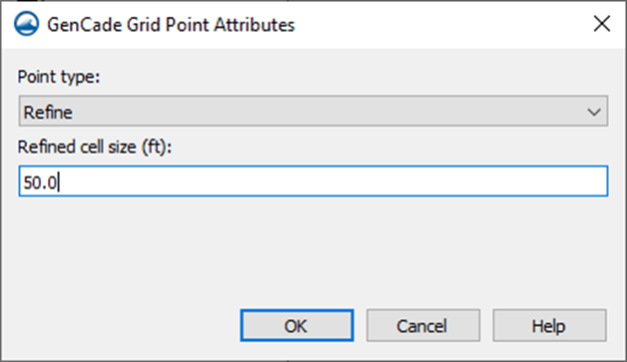Cancel the grid point attribute changes
This screenshot has height=362, width=627.
pyautogui.click(x=423, y=325)
